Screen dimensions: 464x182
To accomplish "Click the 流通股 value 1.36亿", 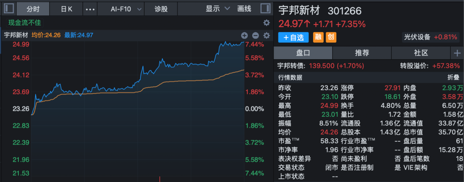I will pyautogui.click(x=391, y=123).
